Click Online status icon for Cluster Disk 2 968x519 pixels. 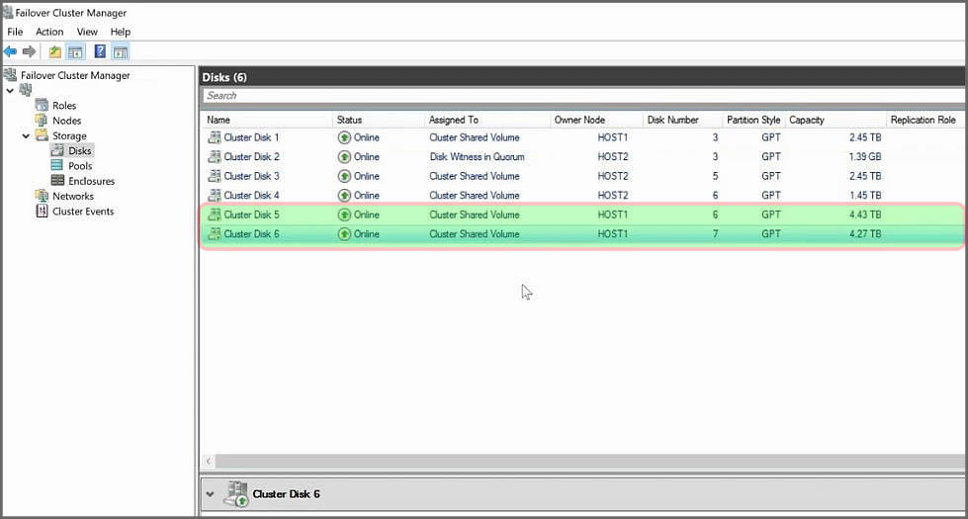pos(344,157)
